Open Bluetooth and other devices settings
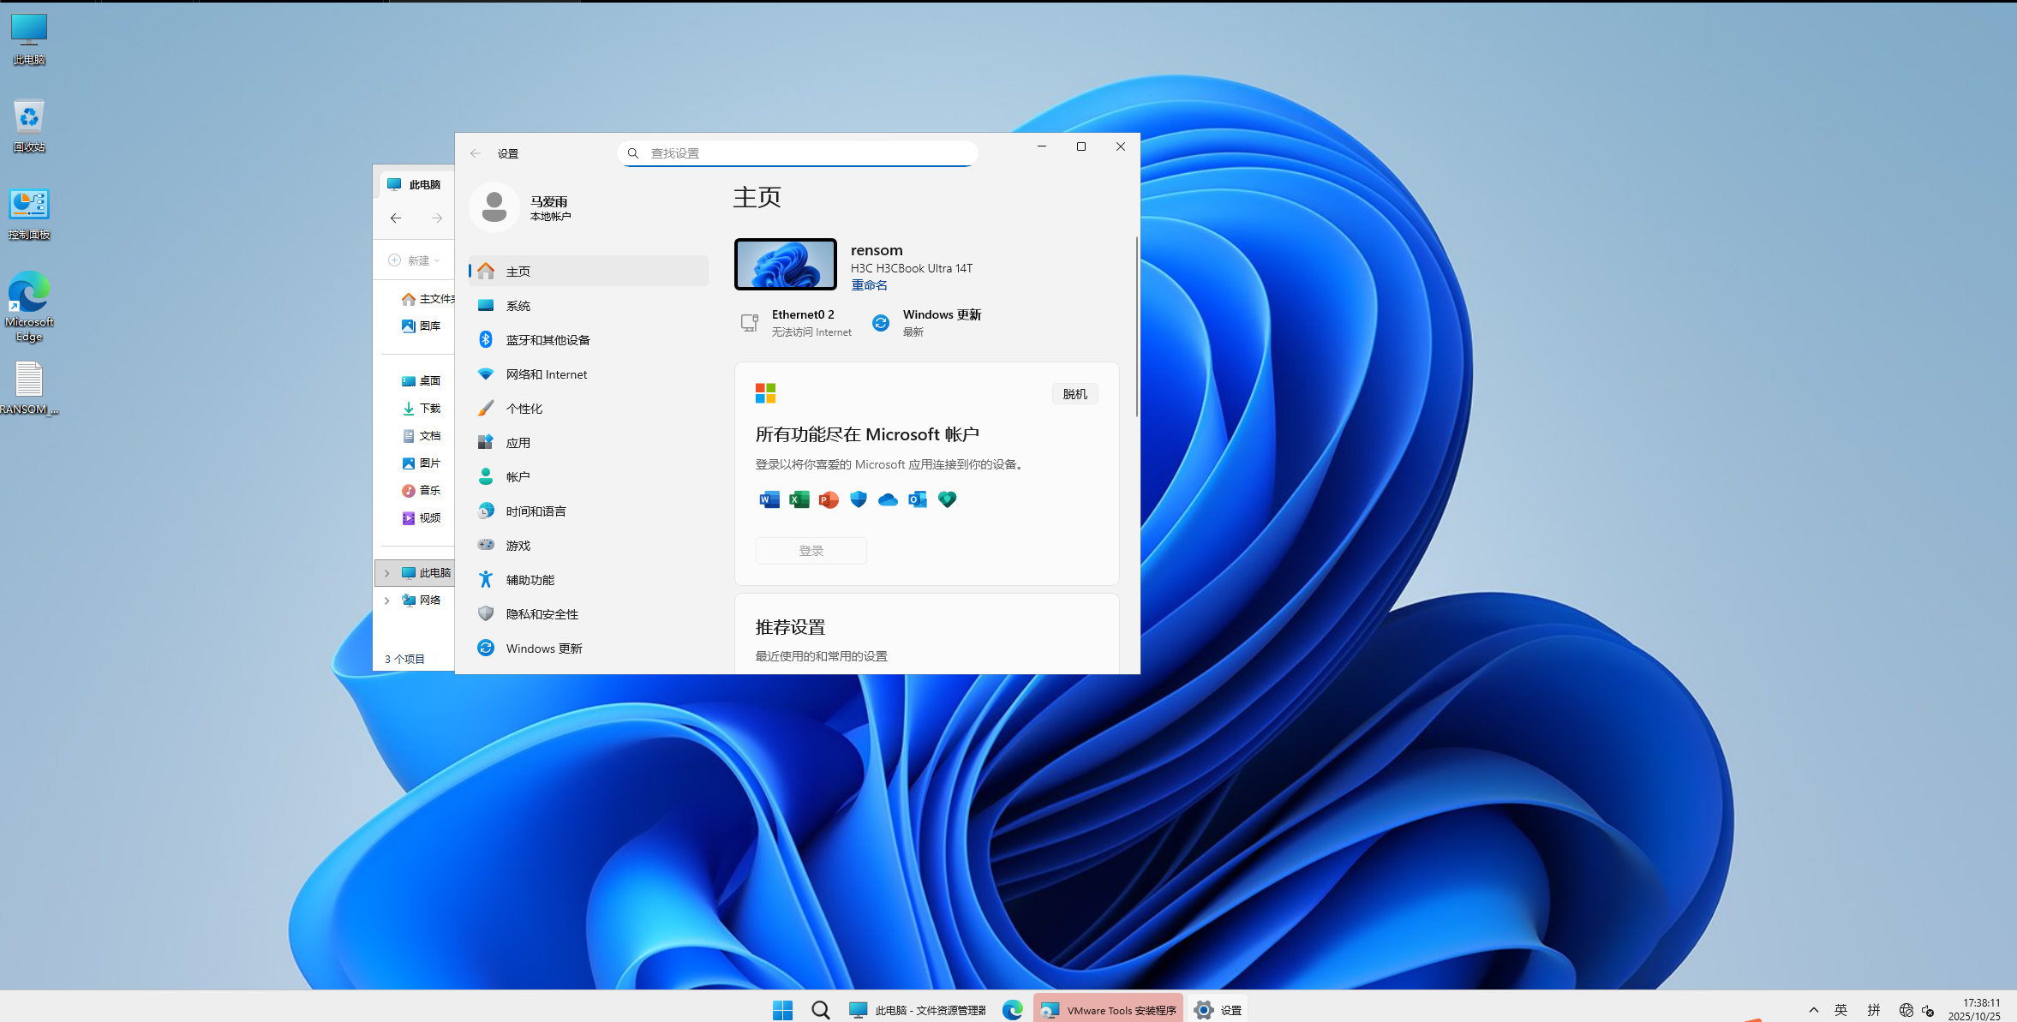This screenshot has height=1022, width=2017. pyautogui.click(x=548, y=340)
